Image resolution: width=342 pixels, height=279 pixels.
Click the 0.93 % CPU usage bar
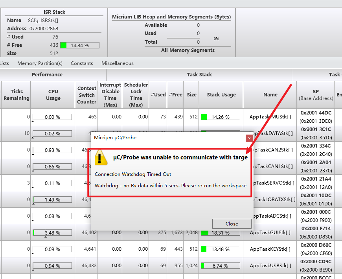coord(52,150)
